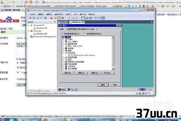This screenshot has height=121, width=181.
Task: Toggle the 匿名设定 checkbox on Baidu page
Action: (x=17, y=79)
